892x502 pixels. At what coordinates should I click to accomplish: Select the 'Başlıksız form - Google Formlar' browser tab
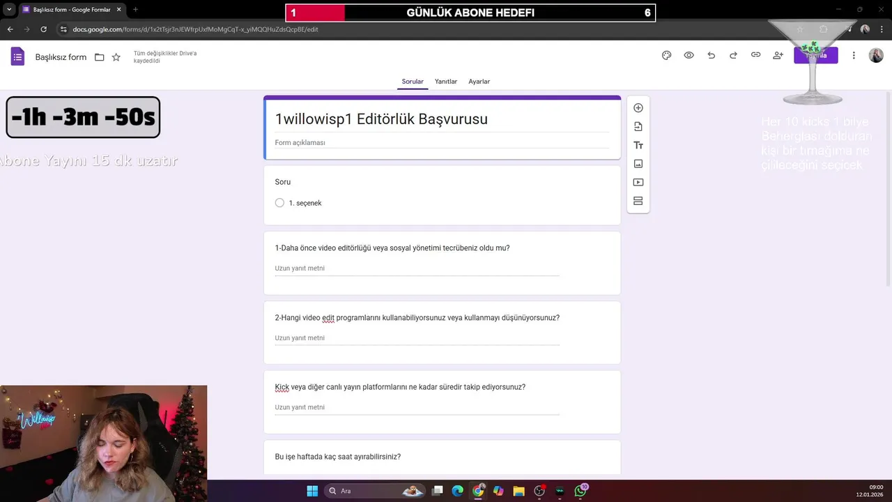pyautogui.click(x=72, y=10)
